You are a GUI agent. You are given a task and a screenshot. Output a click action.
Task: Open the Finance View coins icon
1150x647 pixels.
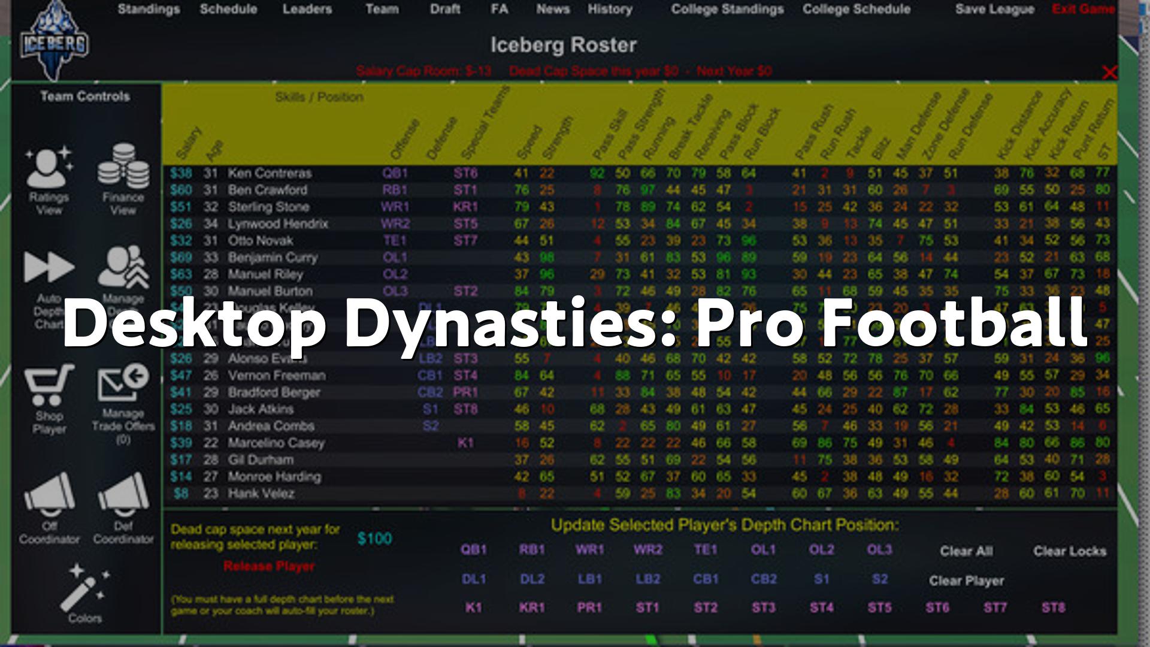click(x=123, y=166)
